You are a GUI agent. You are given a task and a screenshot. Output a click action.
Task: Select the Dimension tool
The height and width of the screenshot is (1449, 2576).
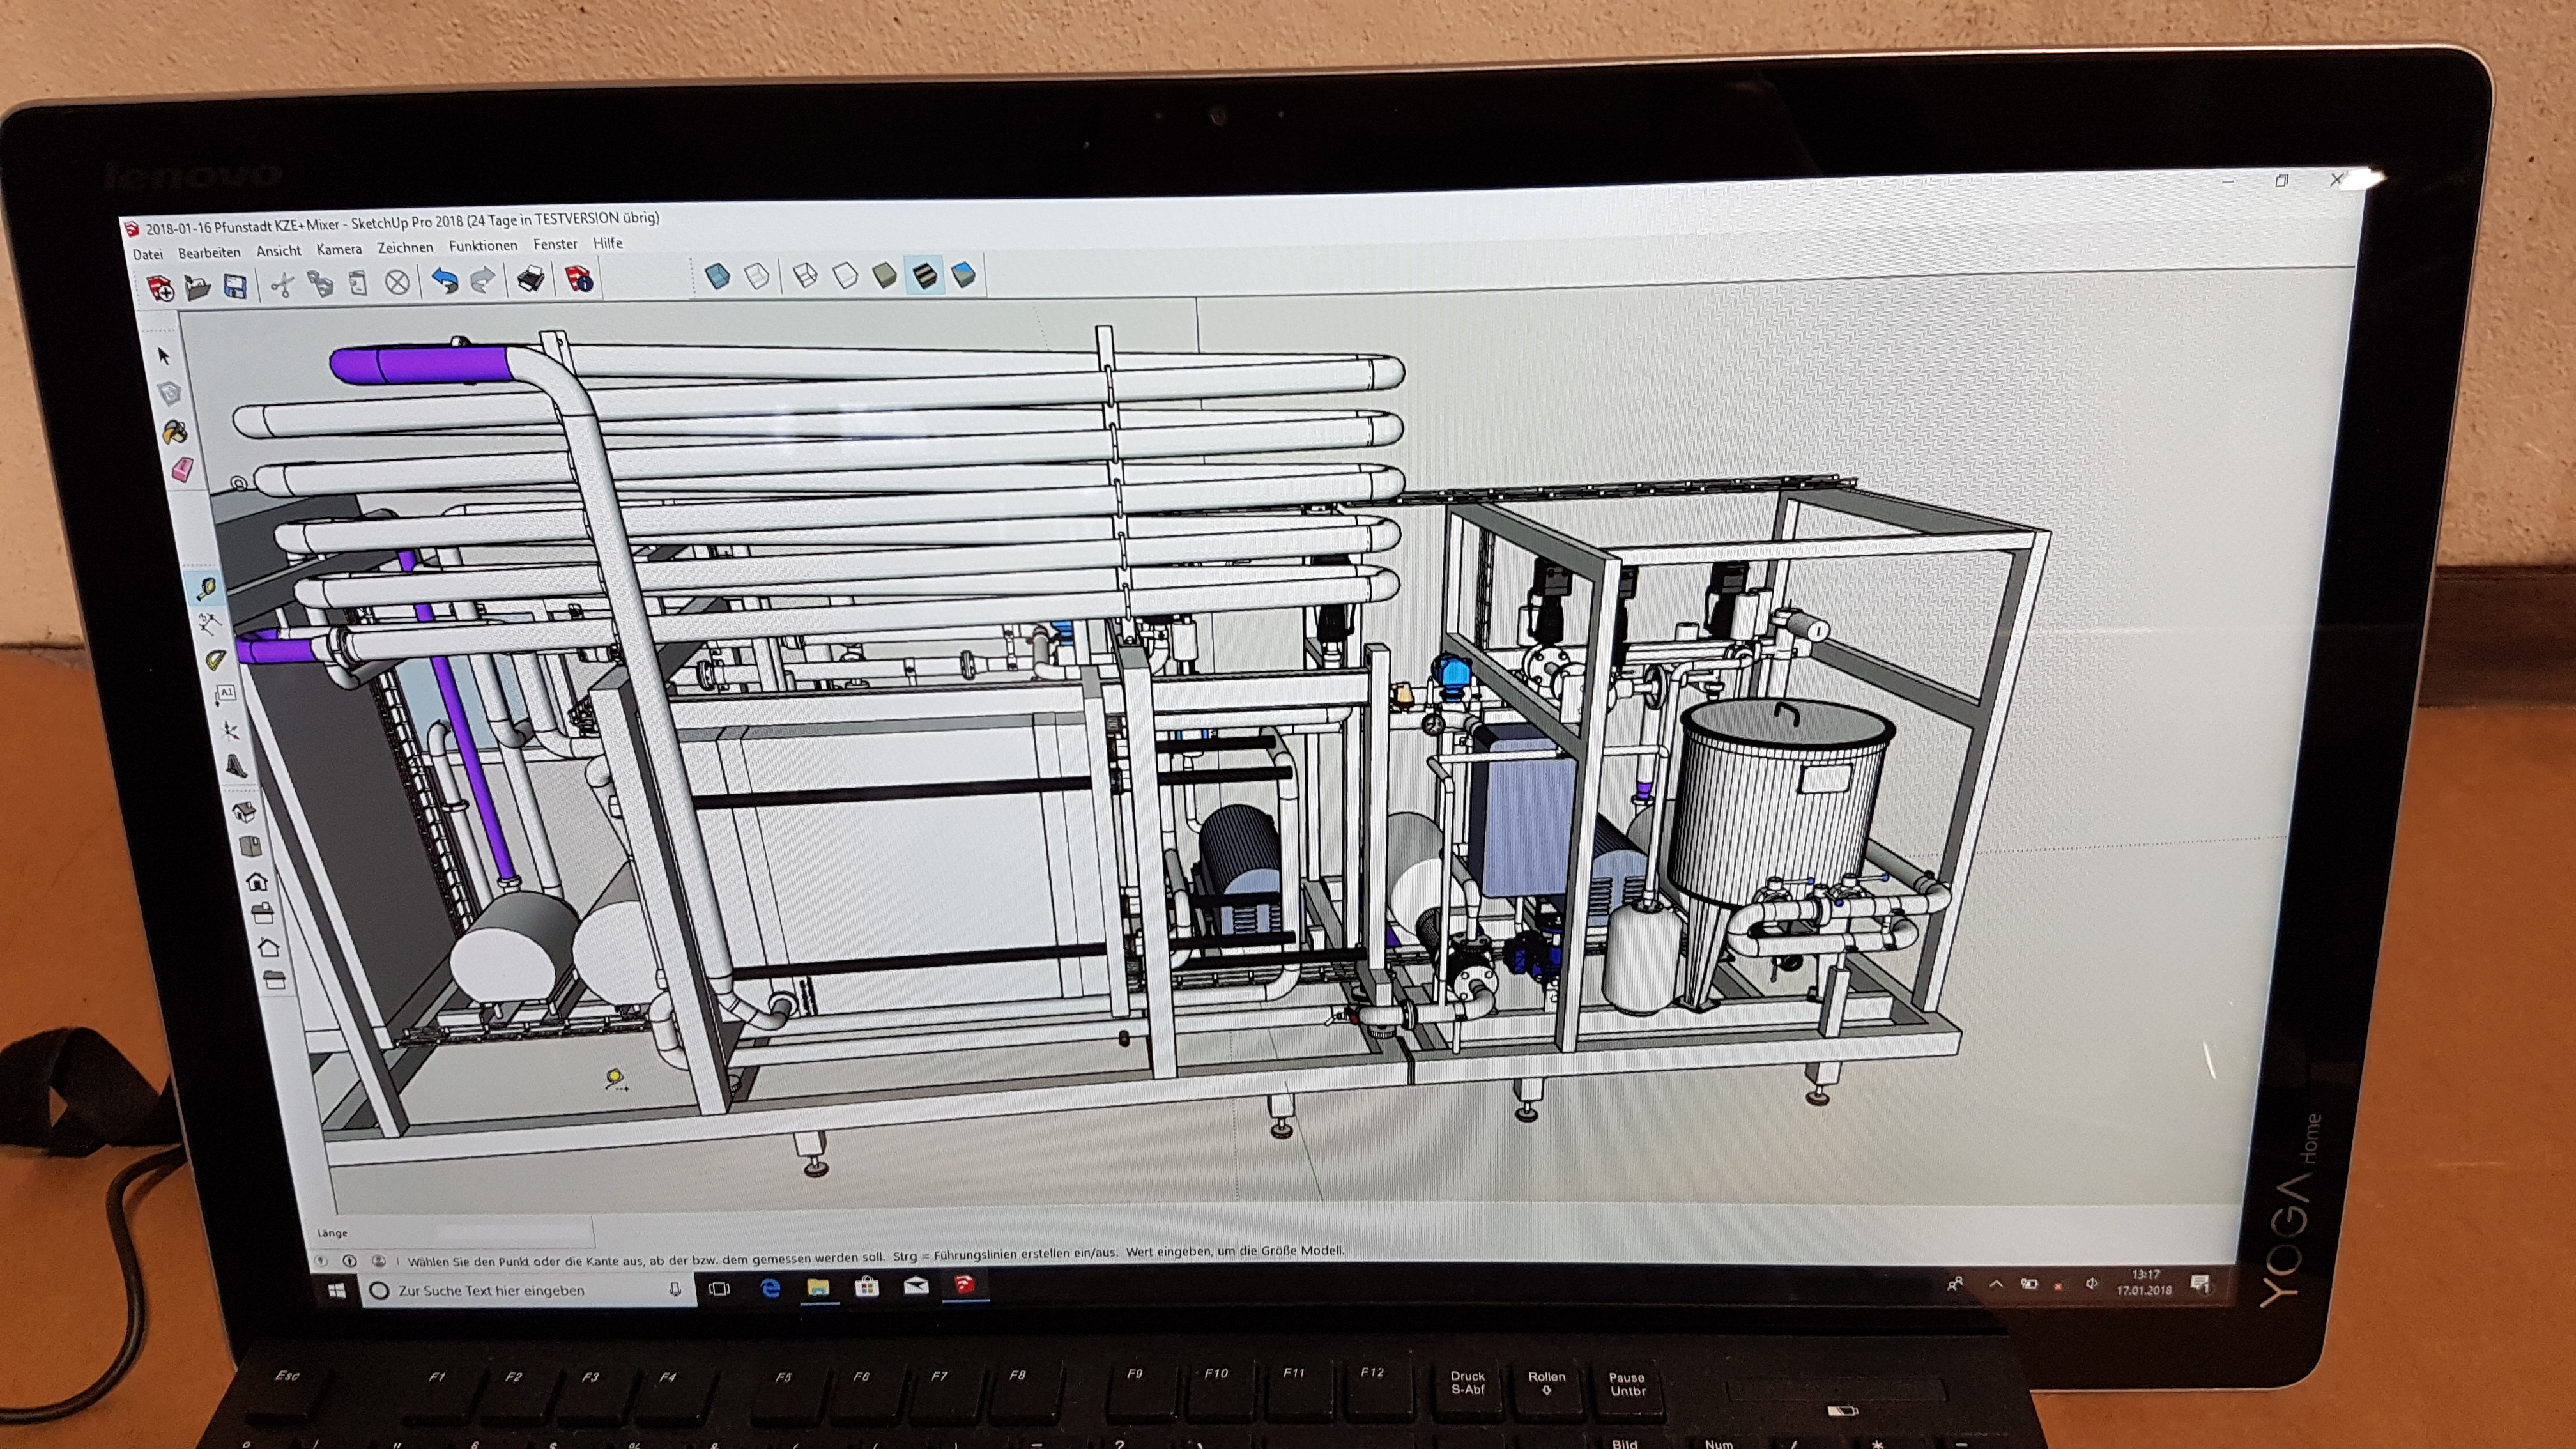click(x=211, y=626)
